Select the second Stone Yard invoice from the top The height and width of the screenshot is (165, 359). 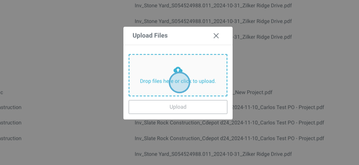pos(213,21)
